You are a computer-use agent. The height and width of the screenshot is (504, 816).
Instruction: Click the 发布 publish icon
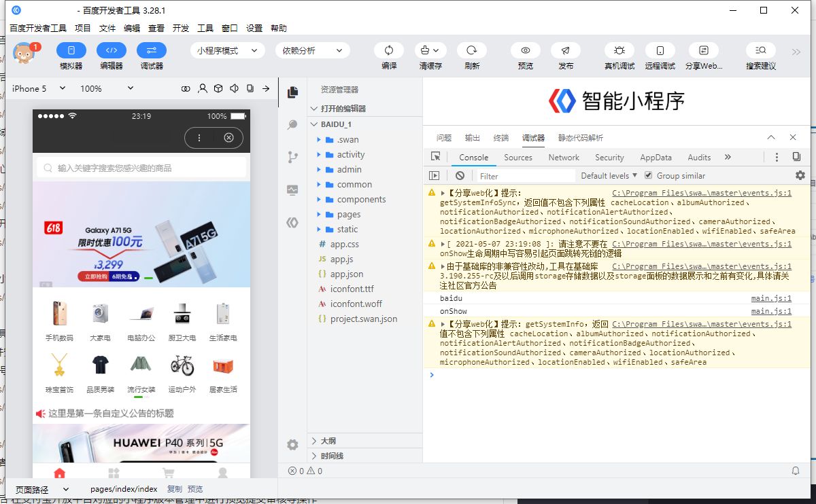pyautogui.click(x=565, y=51)
